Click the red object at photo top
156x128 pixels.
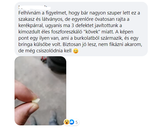tap(44, 58)
